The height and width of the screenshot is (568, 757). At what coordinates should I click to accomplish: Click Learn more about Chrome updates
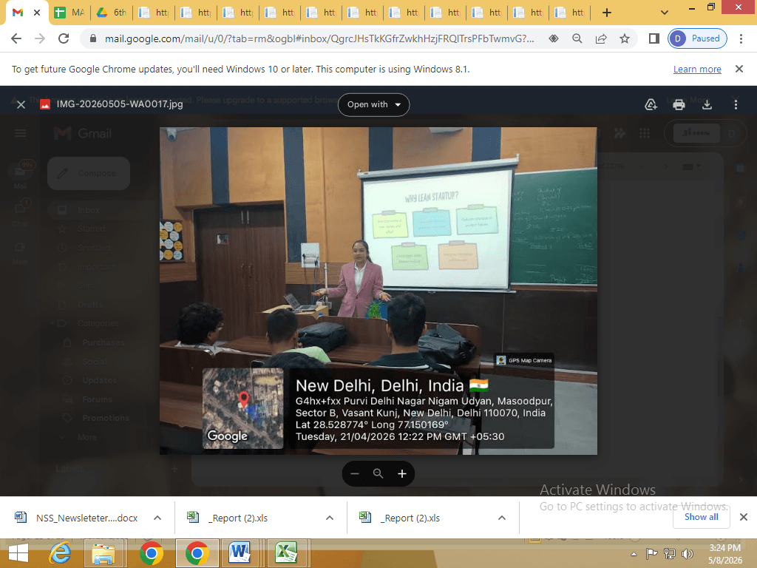(697, 69)
